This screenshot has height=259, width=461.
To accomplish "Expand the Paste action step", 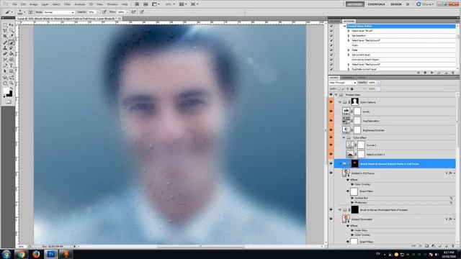I will [x=349, y=50].
